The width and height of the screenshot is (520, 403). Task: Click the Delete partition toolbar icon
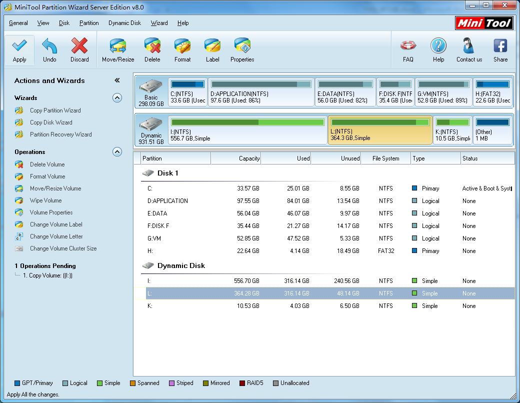coord(152,45)
